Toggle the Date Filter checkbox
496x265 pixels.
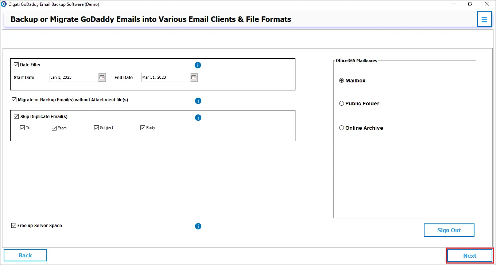click(x=16, y=65)
